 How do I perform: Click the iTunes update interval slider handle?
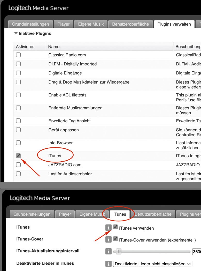point(119,251)
